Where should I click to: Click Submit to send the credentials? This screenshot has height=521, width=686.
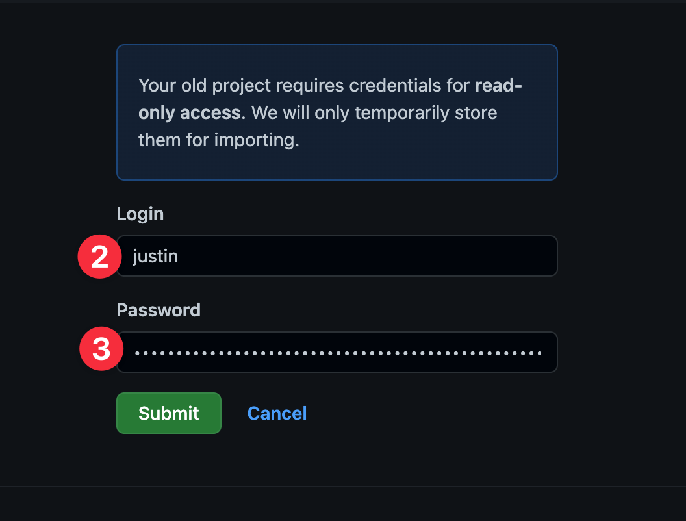coord(168,413)
